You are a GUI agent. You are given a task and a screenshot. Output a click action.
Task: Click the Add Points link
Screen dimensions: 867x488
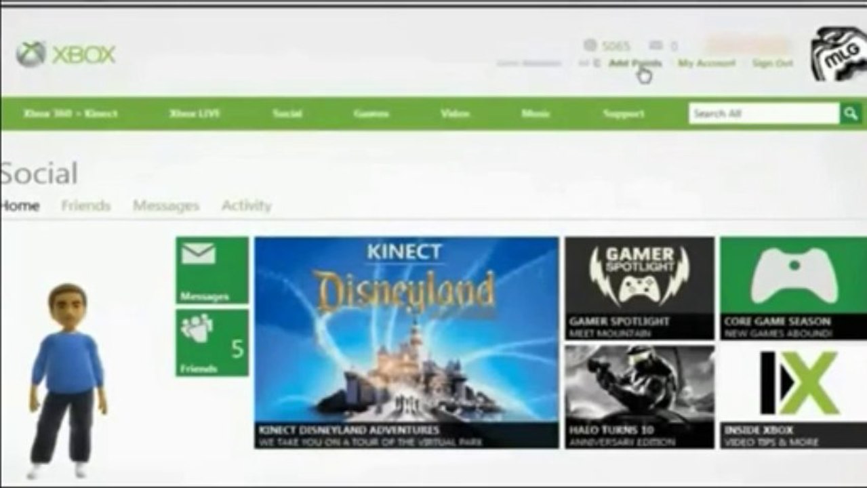pyautogui.click(x=635, y=63)
